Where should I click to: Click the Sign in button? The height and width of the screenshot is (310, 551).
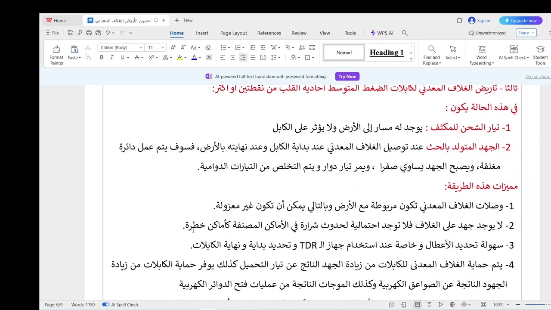(479, 20)
